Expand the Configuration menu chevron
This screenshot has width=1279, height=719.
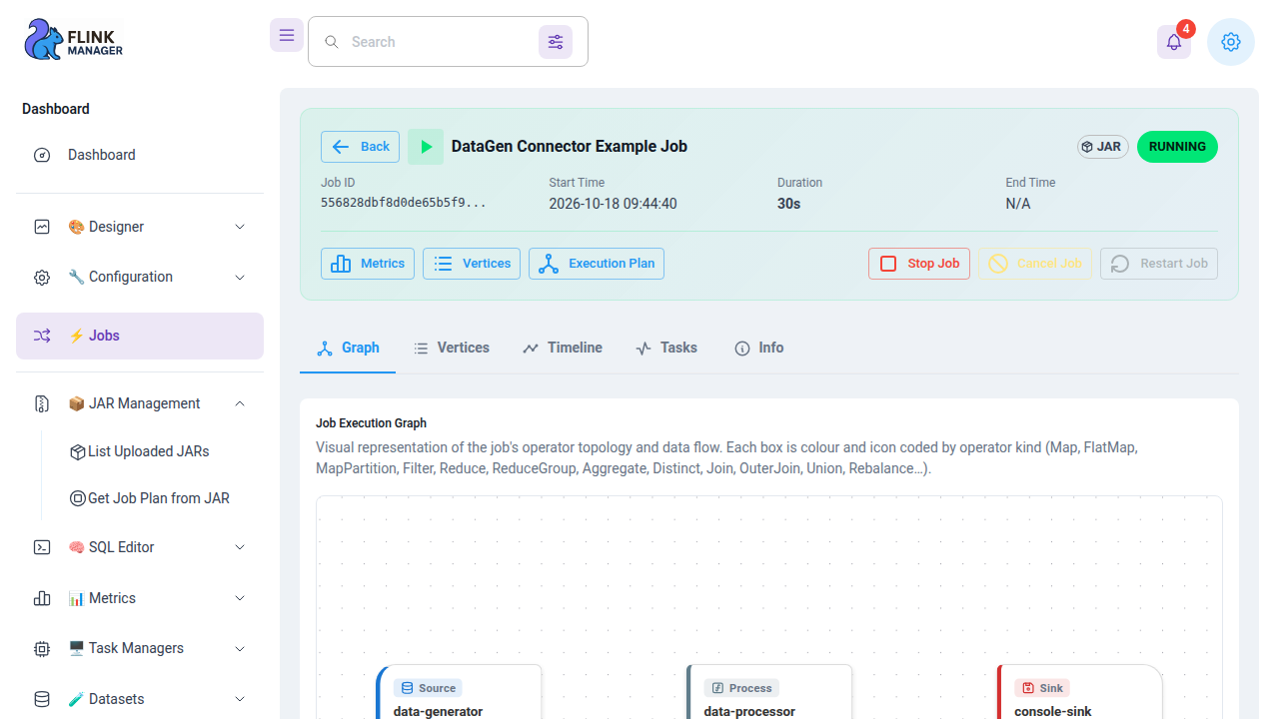(x=240, y=277)
